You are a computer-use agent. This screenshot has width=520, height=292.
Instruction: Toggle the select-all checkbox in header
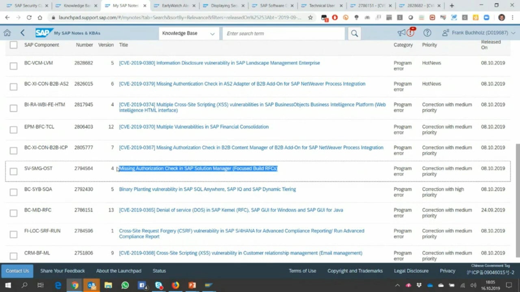click(x=13, y=45)
